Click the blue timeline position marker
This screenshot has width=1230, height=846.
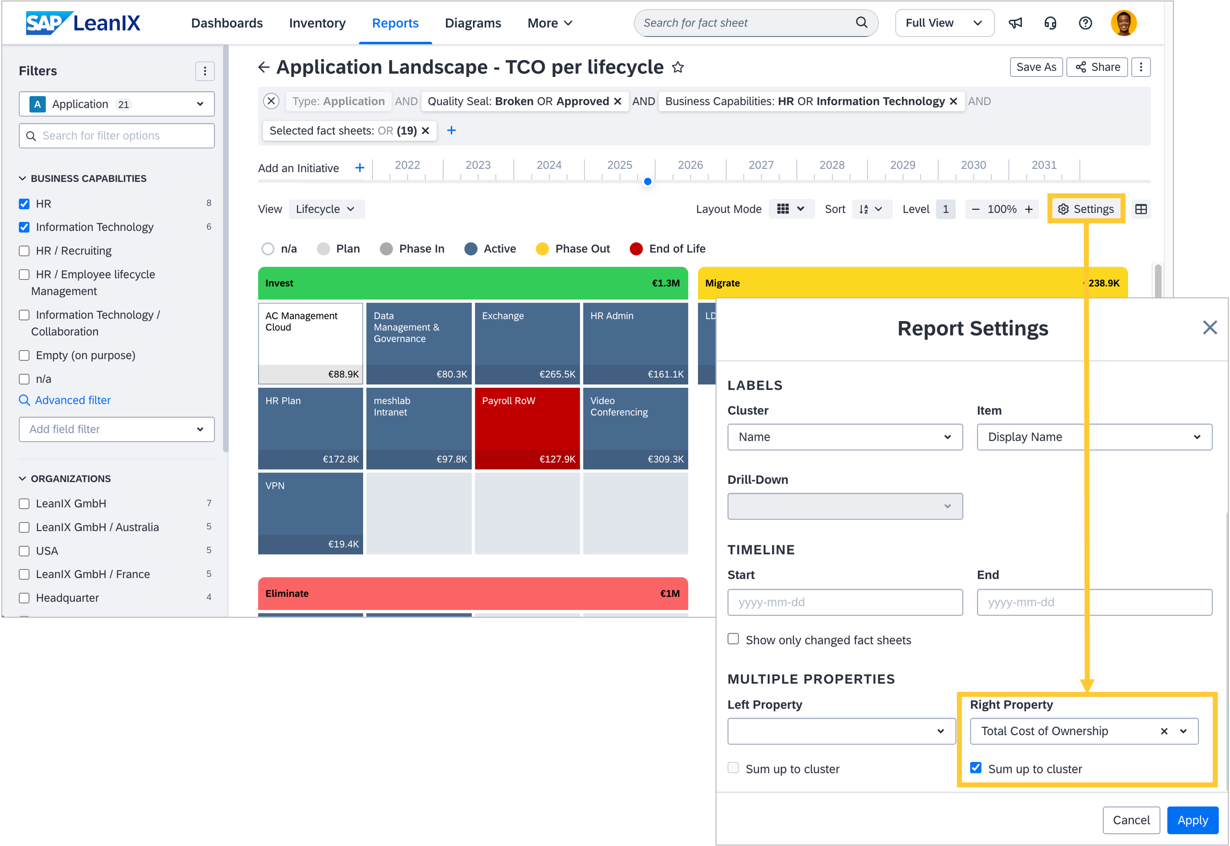pyautogui.click(x=647, y=182)
